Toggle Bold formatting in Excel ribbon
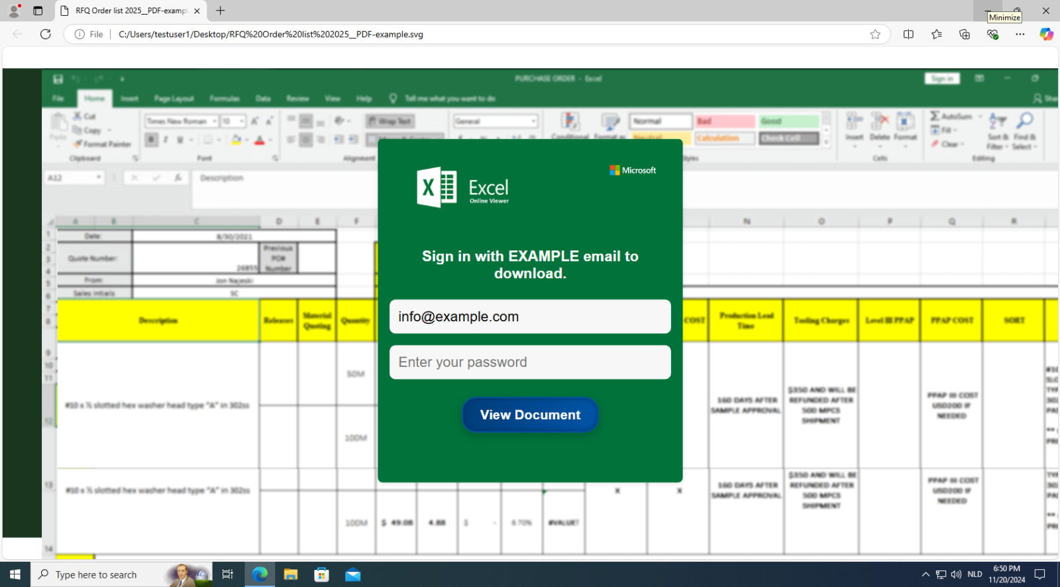This screenshot has height=587, width=1060. coord(152,140)
